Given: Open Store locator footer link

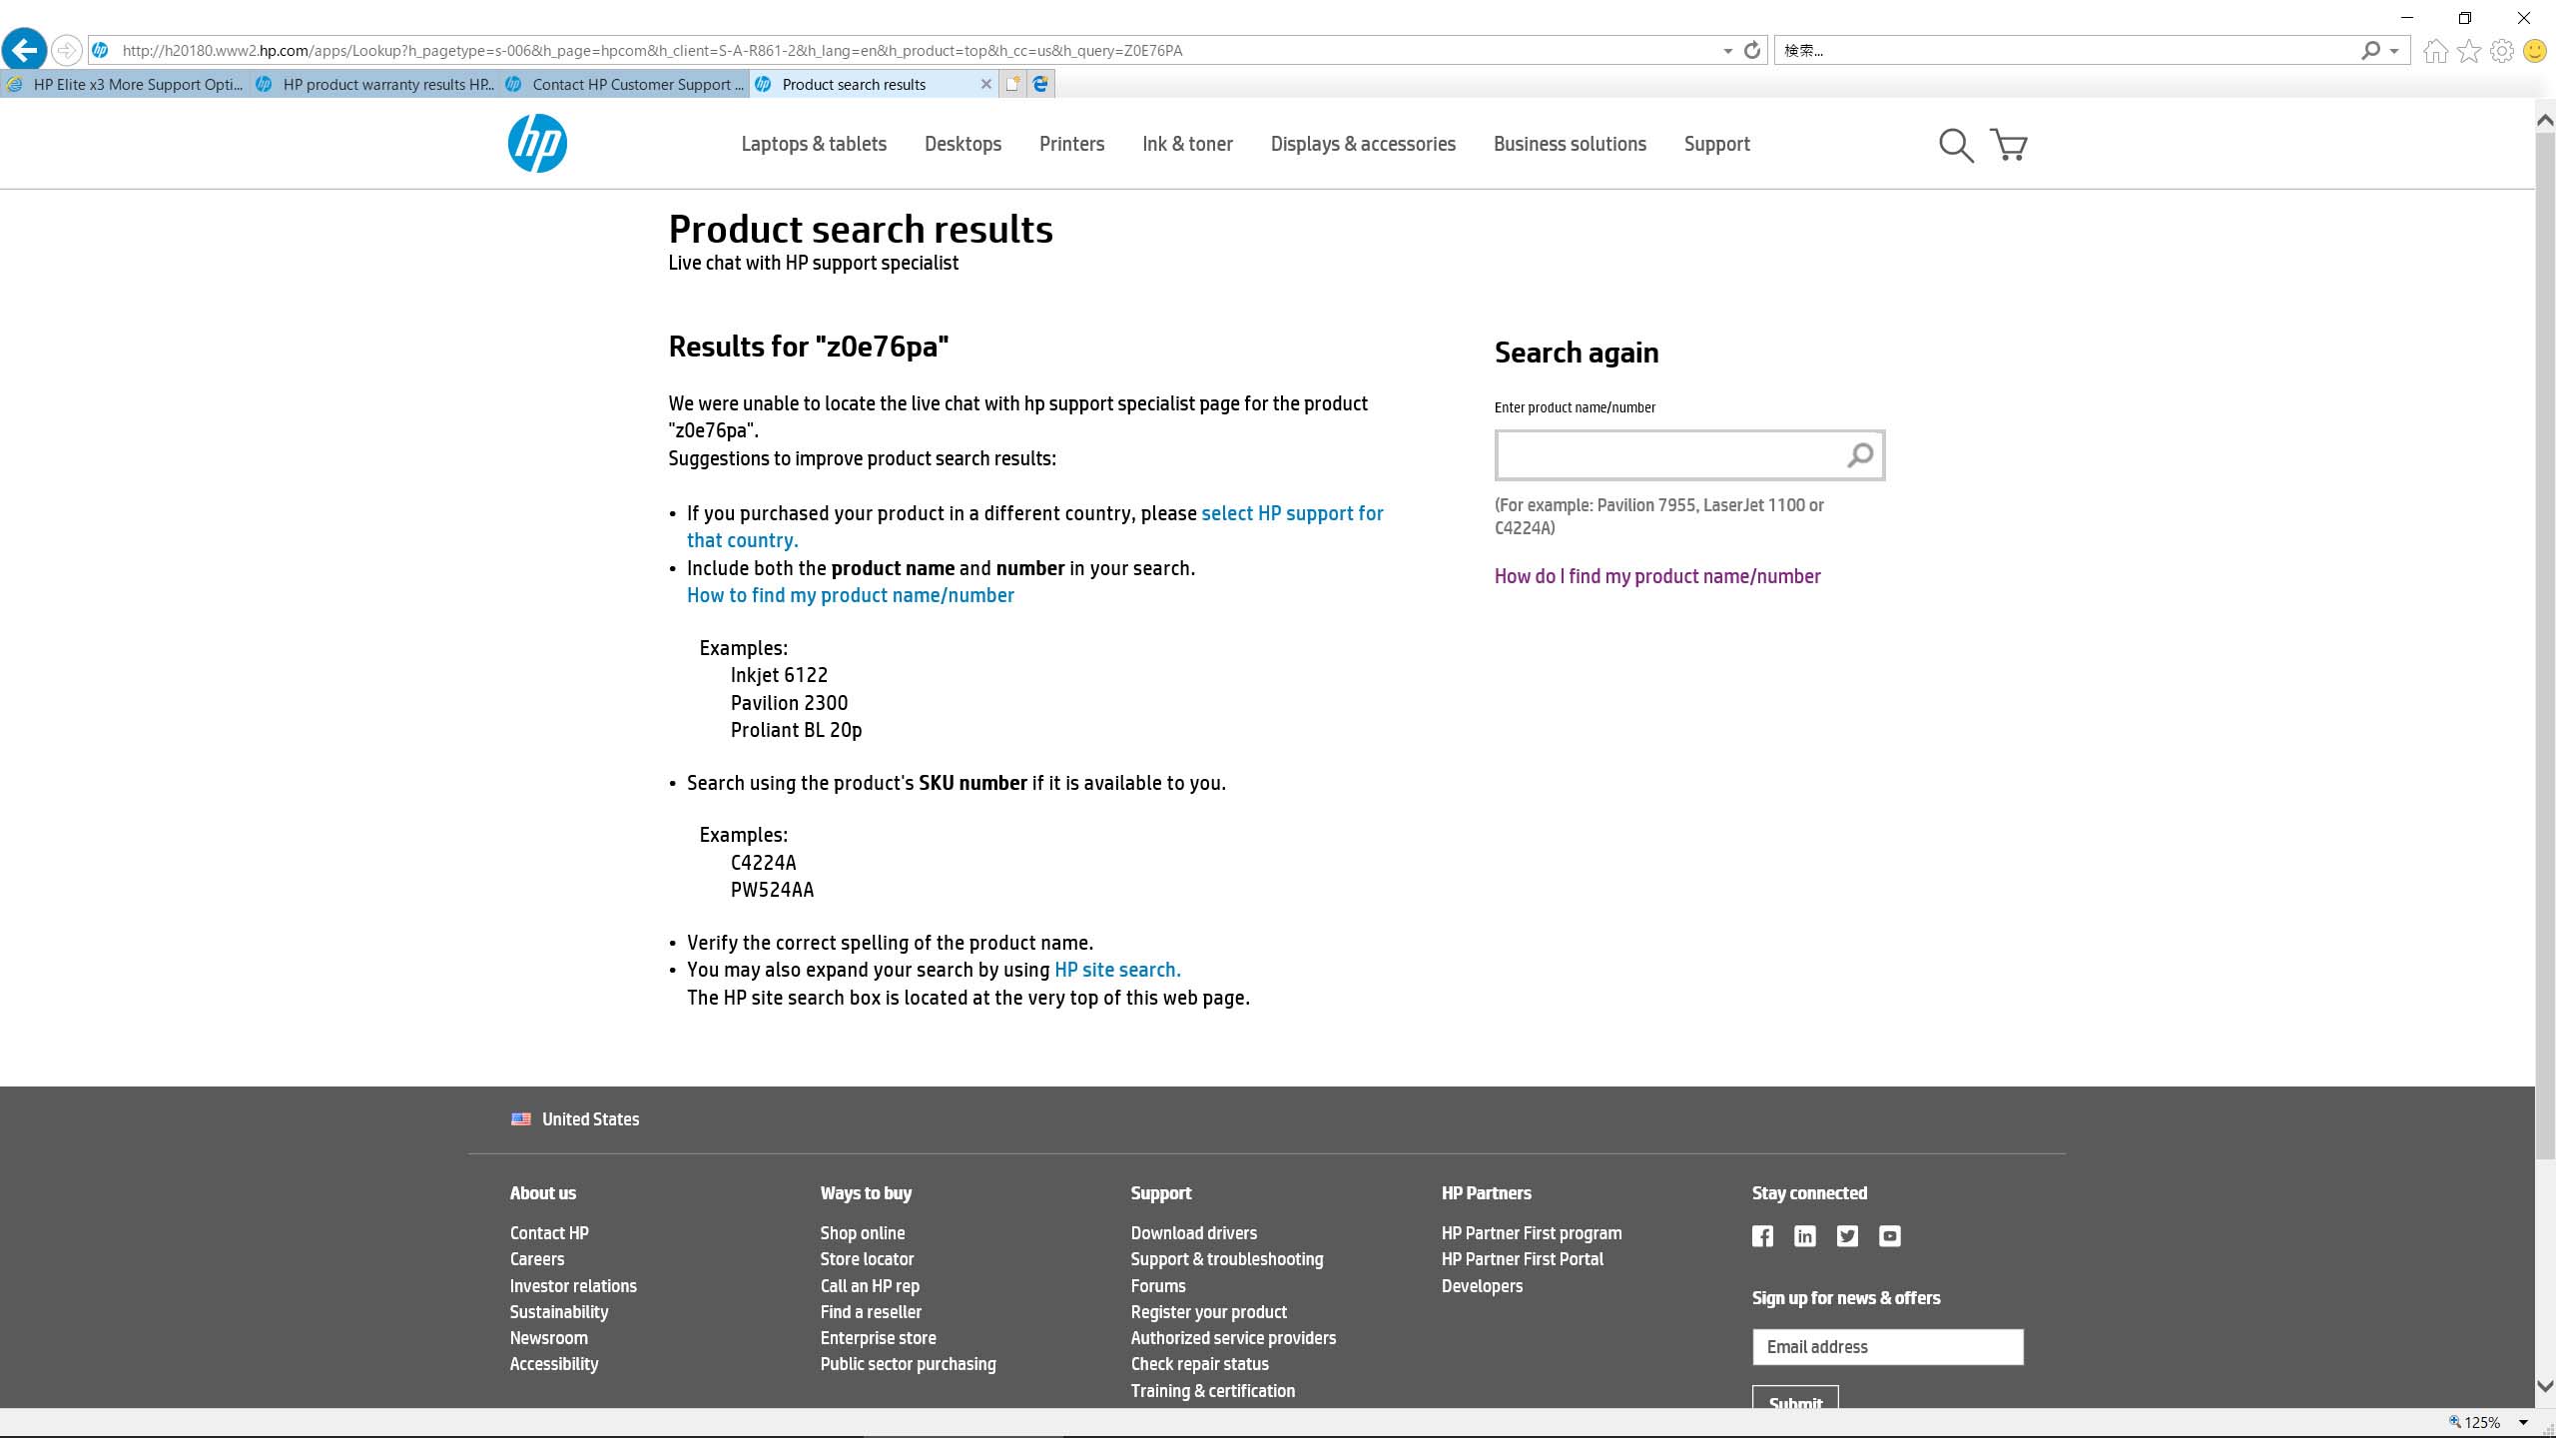Looking at the screenshot, I should pos(867,1259).
